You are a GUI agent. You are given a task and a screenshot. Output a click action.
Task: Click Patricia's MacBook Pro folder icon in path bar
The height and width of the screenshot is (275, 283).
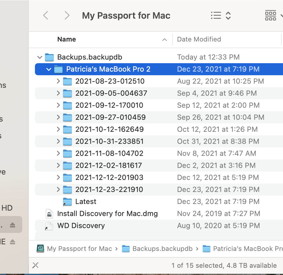(207, 249)
